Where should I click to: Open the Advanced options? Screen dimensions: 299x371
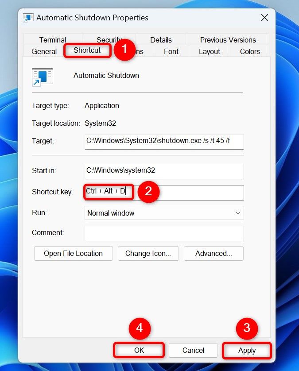tap(214, 253)
